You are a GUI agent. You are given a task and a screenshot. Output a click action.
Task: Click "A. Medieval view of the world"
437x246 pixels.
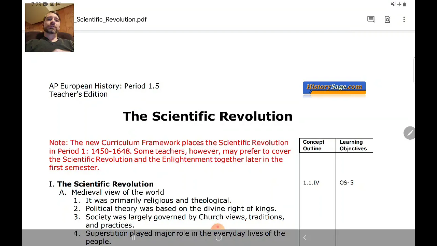(x=112, y=192)
